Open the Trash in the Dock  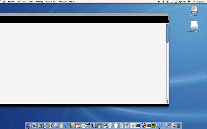(x=179, y=126)
